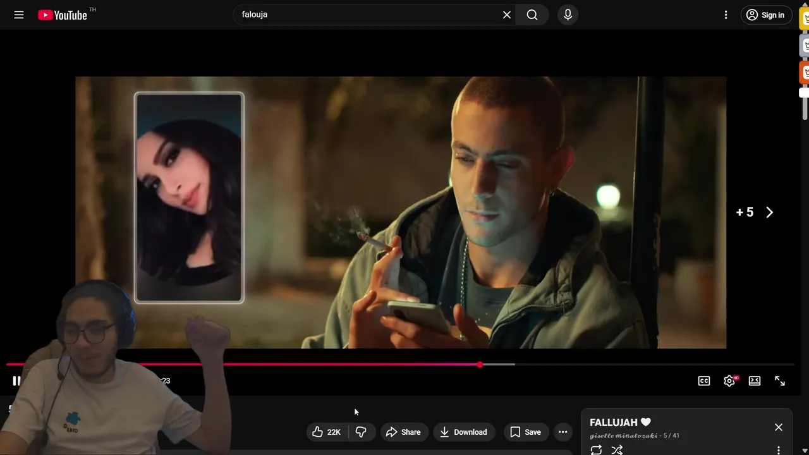The width and height of the screenshot is (809, 455).
Task: Start voice search with microphone
Action: 568,15
